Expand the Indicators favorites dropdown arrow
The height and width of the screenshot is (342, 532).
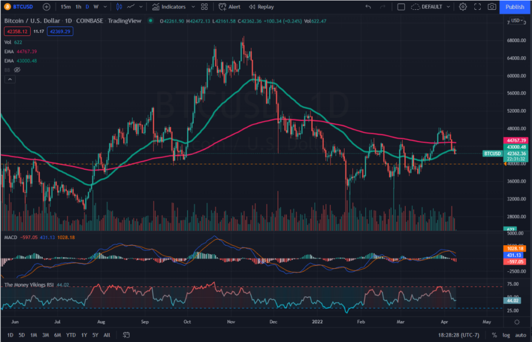(193, 7)
